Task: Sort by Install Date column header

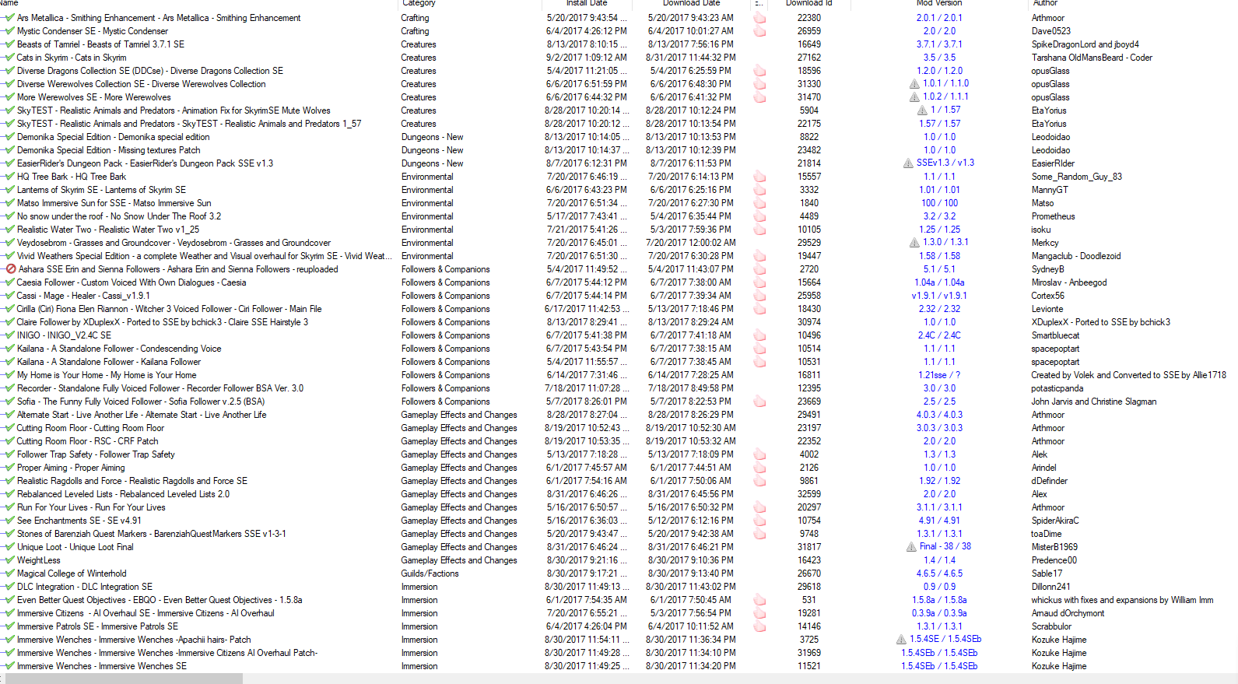Action: point(586,3)
